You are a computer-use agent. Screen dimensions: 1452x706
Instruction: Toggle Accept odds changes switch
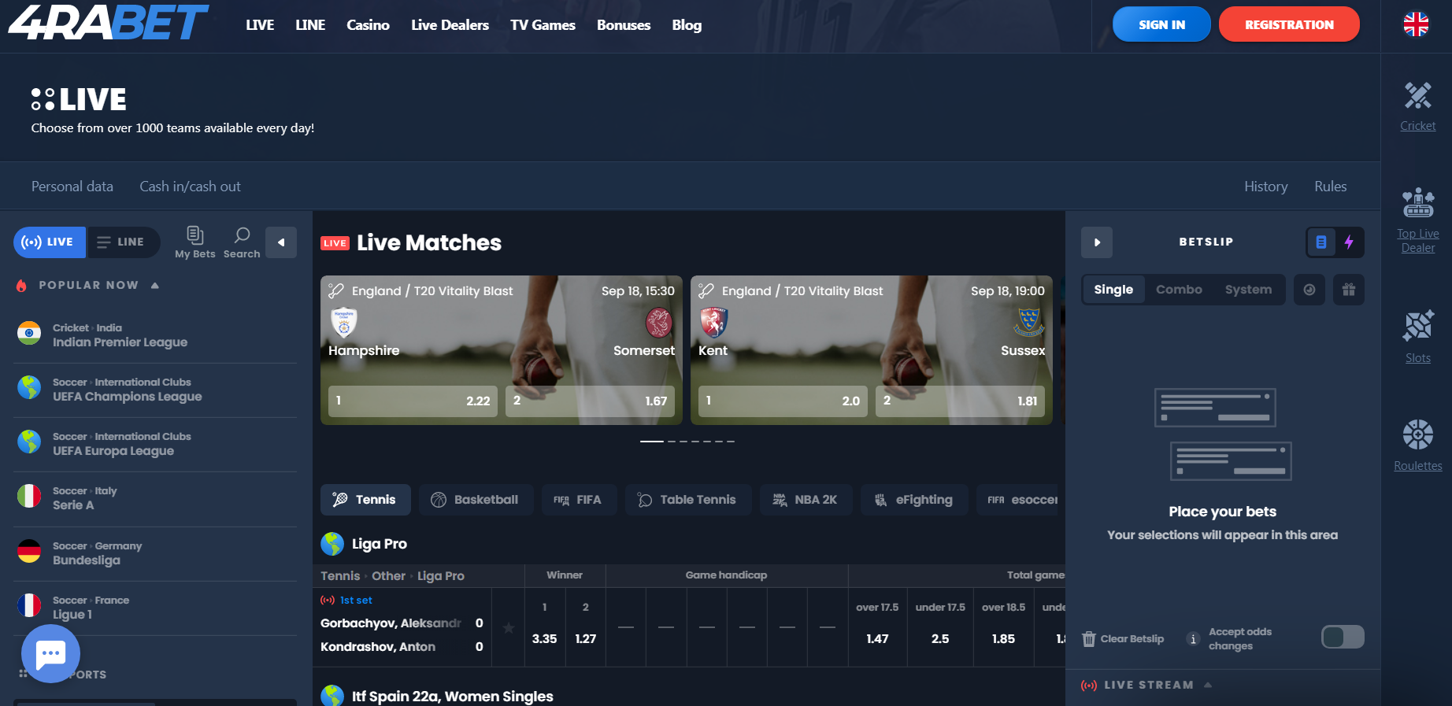1343,637
